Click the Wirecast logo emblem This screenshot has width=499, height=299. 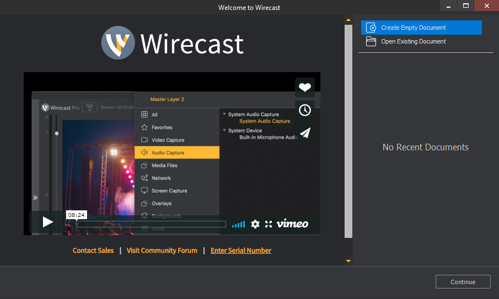pos(118,42)
